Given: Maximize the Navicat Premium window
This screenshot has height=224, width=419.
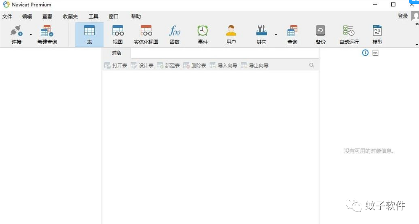Looking at the screenshot, I should point(393,4).
